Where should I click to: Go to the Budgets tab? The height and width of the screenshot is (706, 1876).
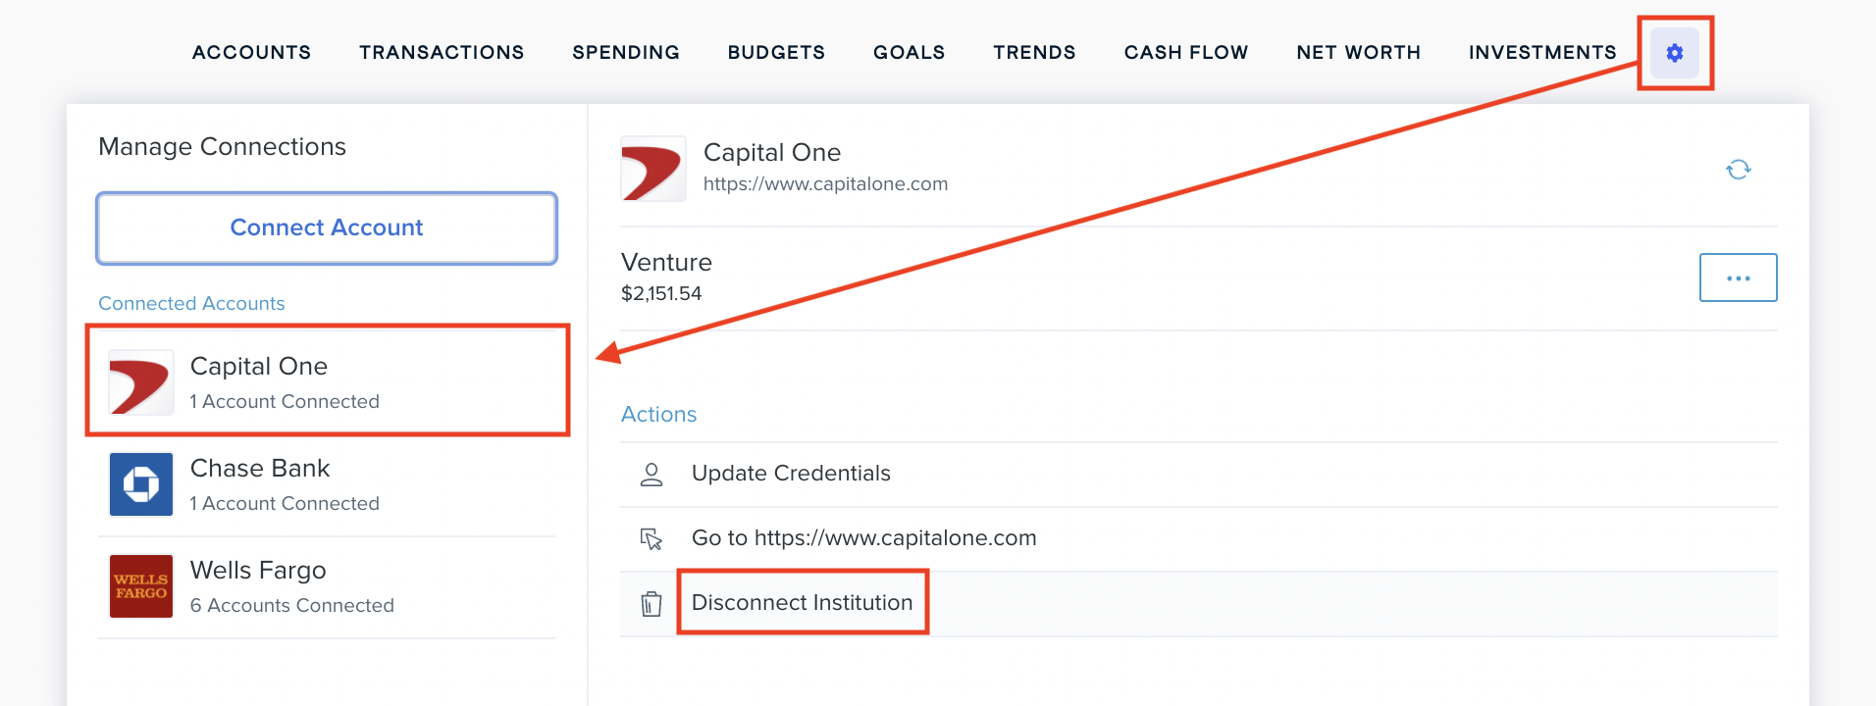pos(776,53)
